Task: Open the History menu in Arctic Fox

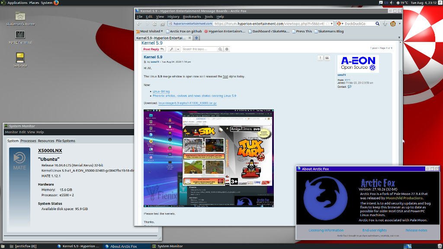Action: [173, 17]
